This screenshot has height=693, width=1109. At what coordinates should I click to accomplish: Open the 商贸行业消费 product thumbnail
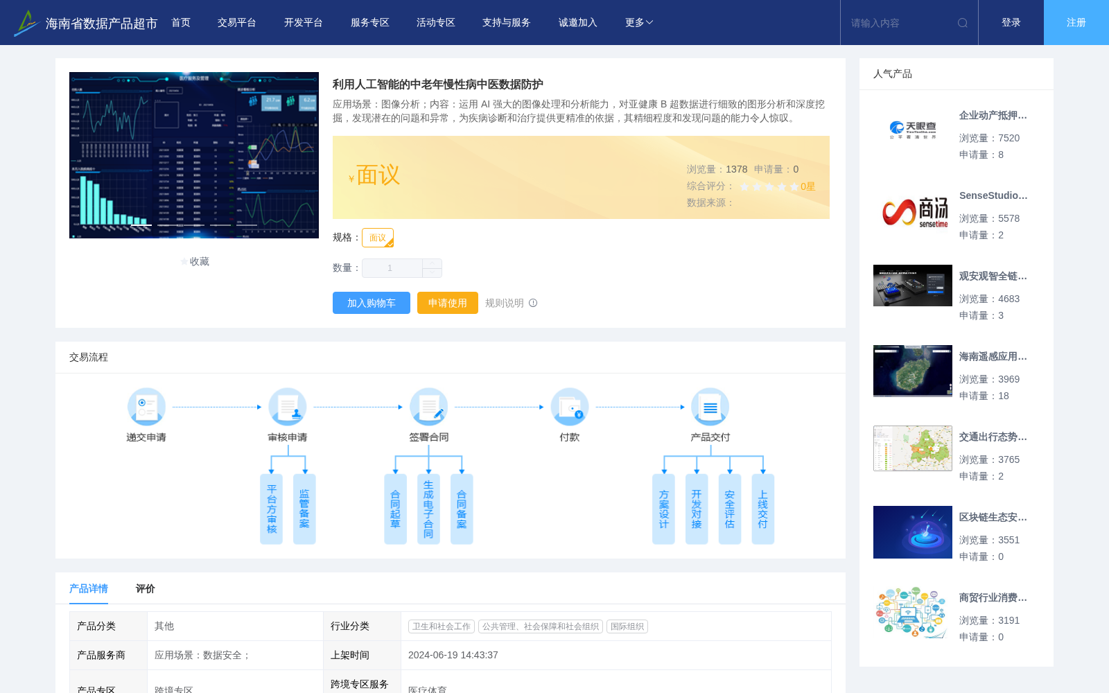[913, 613]
